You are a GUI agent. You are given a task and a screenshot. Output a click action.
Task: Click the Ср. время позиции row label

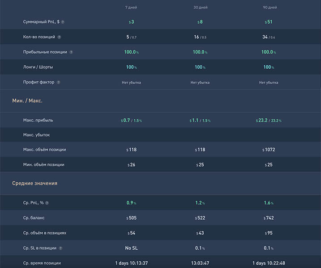click(x=42, y=263)
